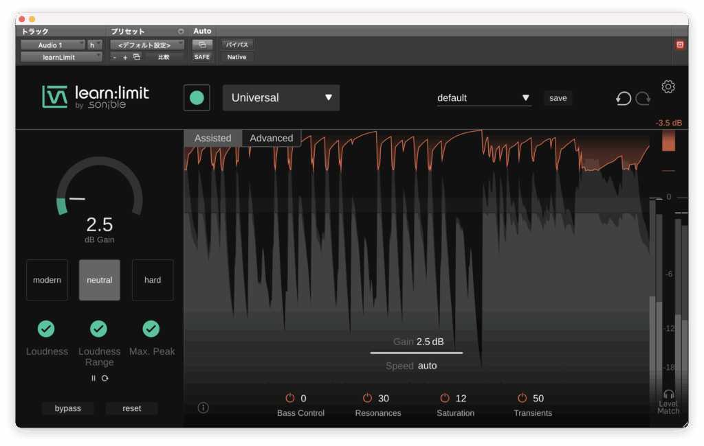Select previous preset minus button
The width and height of the screenshot is (704, 446).
click(115, 58)
